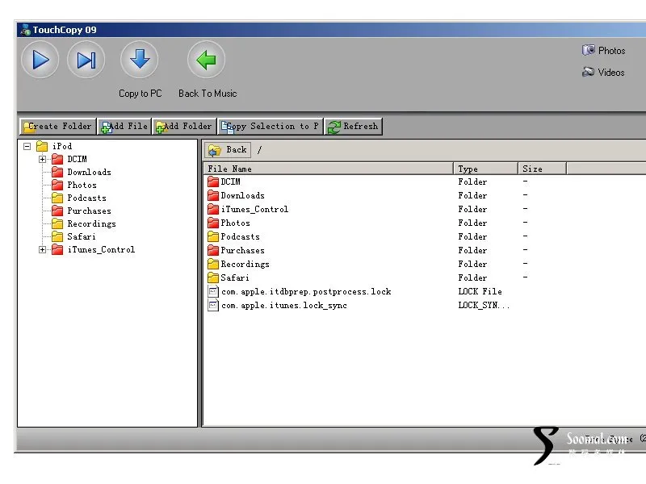The height and width of the screenshot is (484, 646).
Task: Click the Podcasts folder icon in tree
Action: (57, 198)
